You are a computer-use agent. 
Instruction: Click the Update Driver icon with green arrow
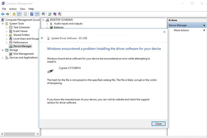(x=50, y=14)
